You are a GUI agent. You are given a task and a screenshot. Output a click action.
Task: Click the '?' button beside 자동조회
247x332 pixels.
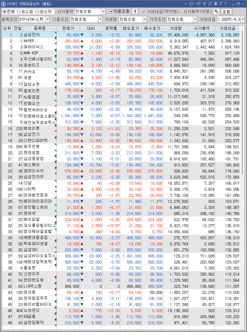coord(135,12)
